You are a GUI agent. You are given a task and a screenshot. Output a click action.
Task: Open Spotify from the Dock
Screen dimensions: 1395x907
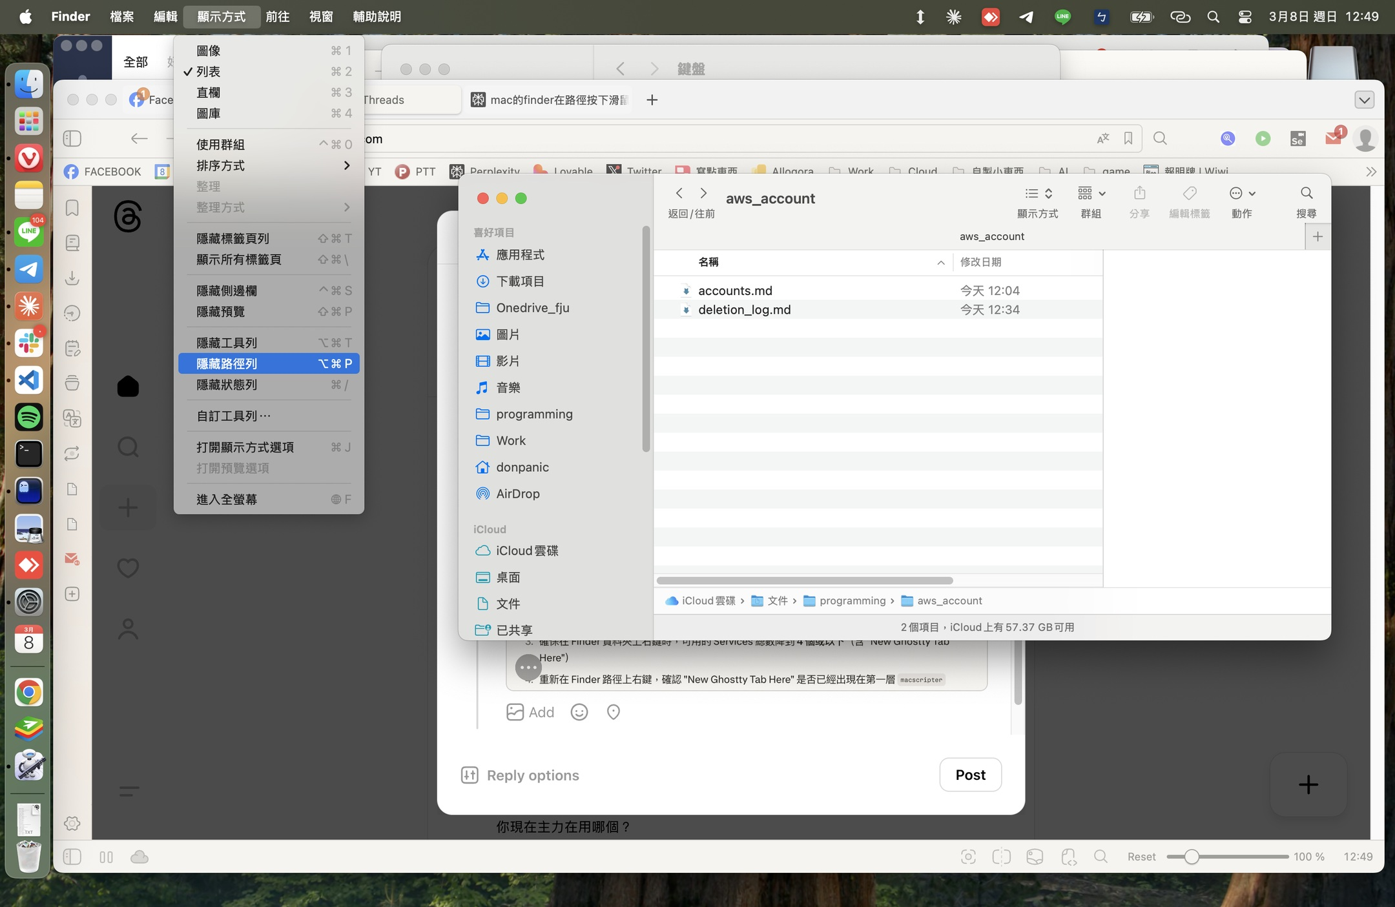(x=28, y=417)
